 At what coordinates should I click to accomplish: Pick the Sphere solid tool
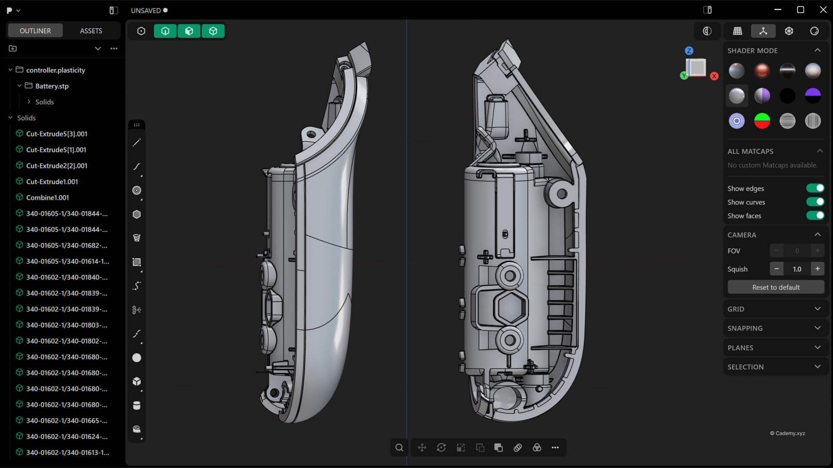[137, 357]
